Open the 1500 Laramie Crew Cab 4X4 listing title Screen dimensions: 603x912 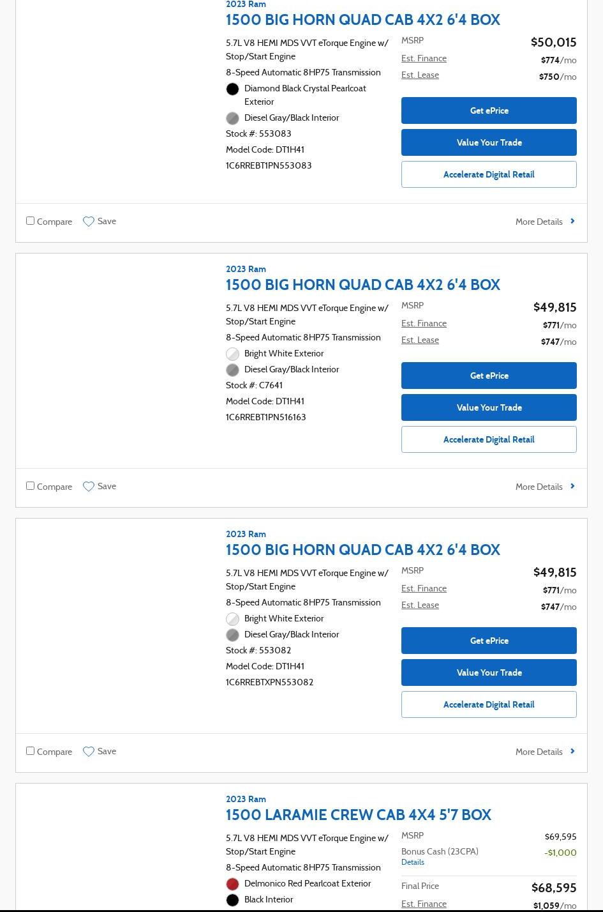[x=358, y=815]
